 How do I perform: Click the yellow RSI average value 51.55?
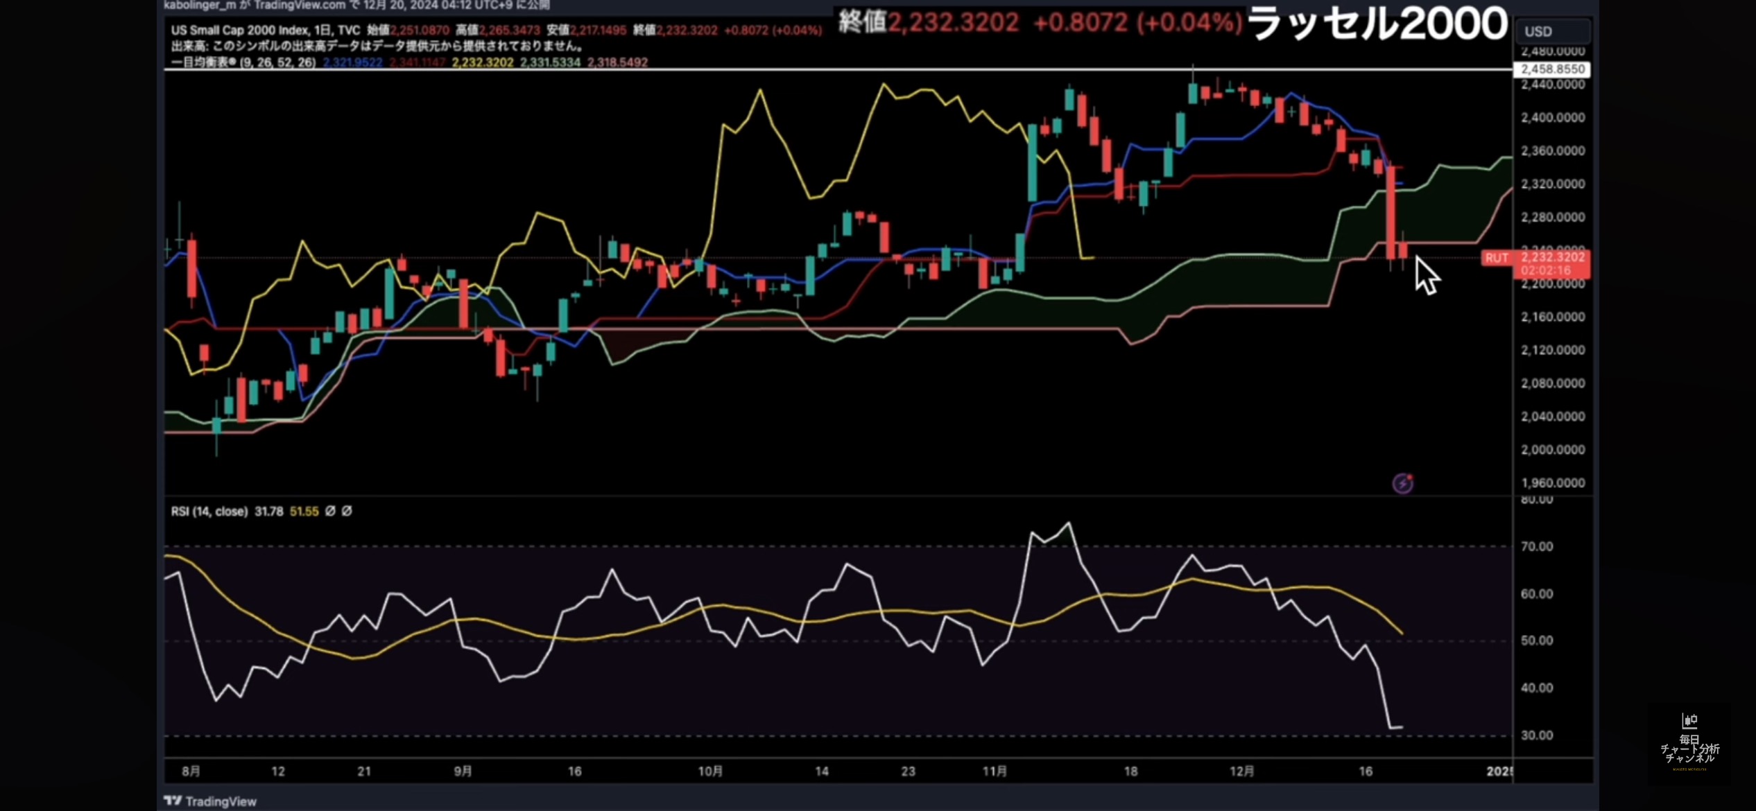click(x=304, y=512)
